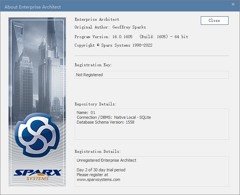Screen dimensions: 240x195
Task: Click the Close button
Action: click(214, 20)
